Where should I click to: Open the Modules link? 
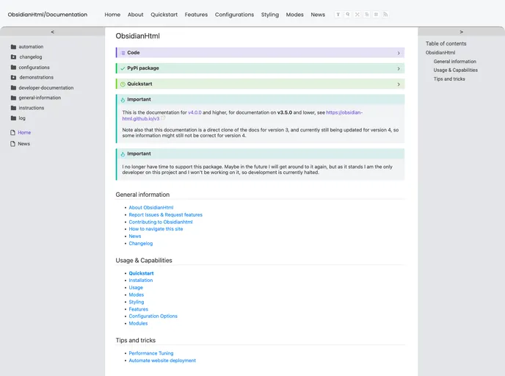(x=138, y=323)
